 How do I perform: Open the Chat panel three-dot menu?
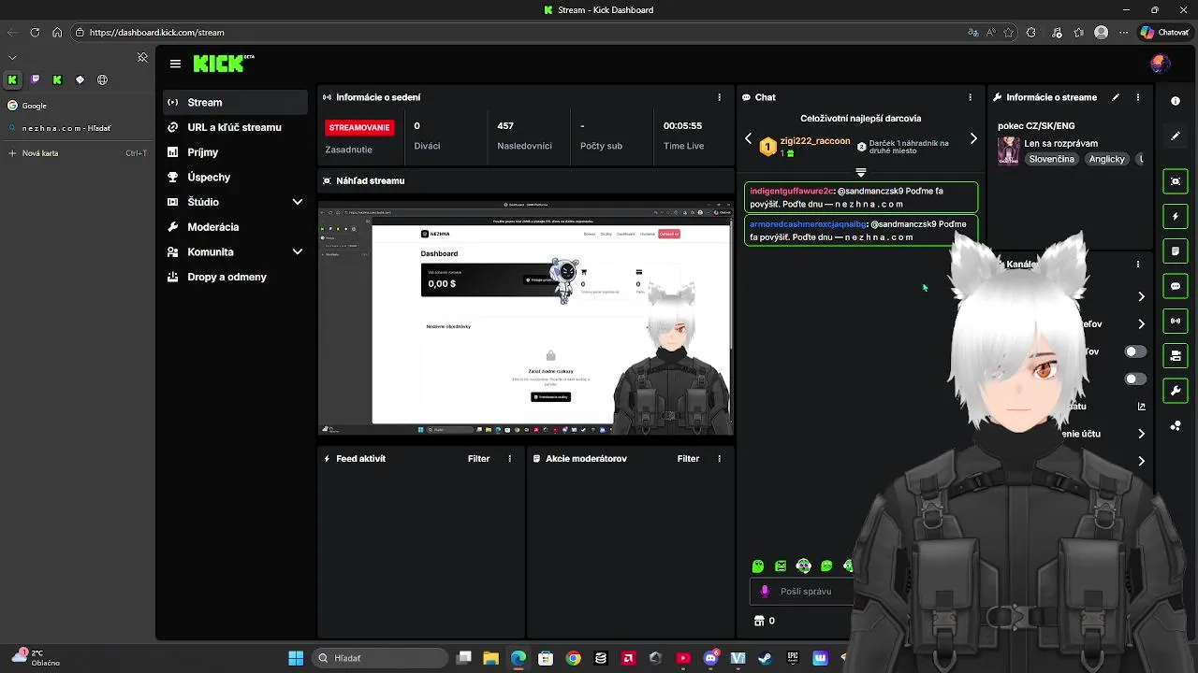pyautogui.click(x=970, y=97)
